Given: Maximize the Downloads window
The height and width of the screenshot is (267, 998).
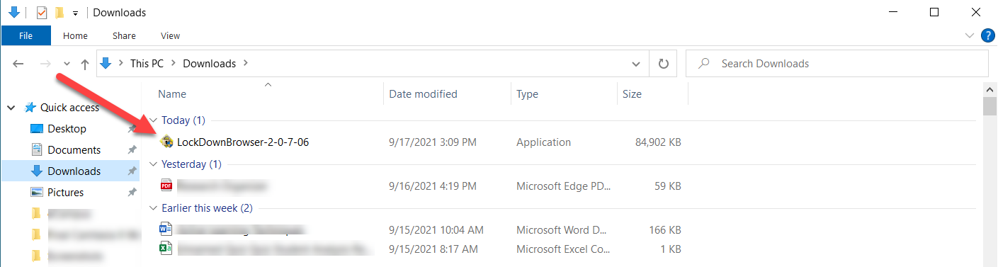Looking at the screenshot, I should pyautogui.click(x=934, y=12).
